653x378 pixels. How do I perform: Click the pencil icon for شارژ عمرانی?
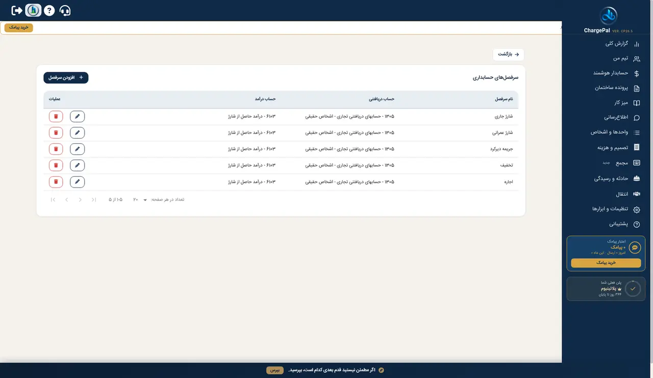click(x=78, y=133)
